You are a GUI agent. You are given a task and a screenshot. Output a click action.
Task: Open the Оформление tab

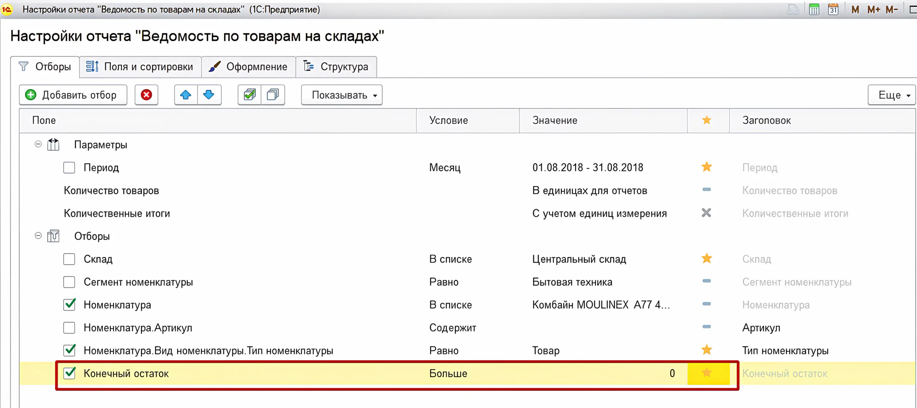tap(249, 67)
